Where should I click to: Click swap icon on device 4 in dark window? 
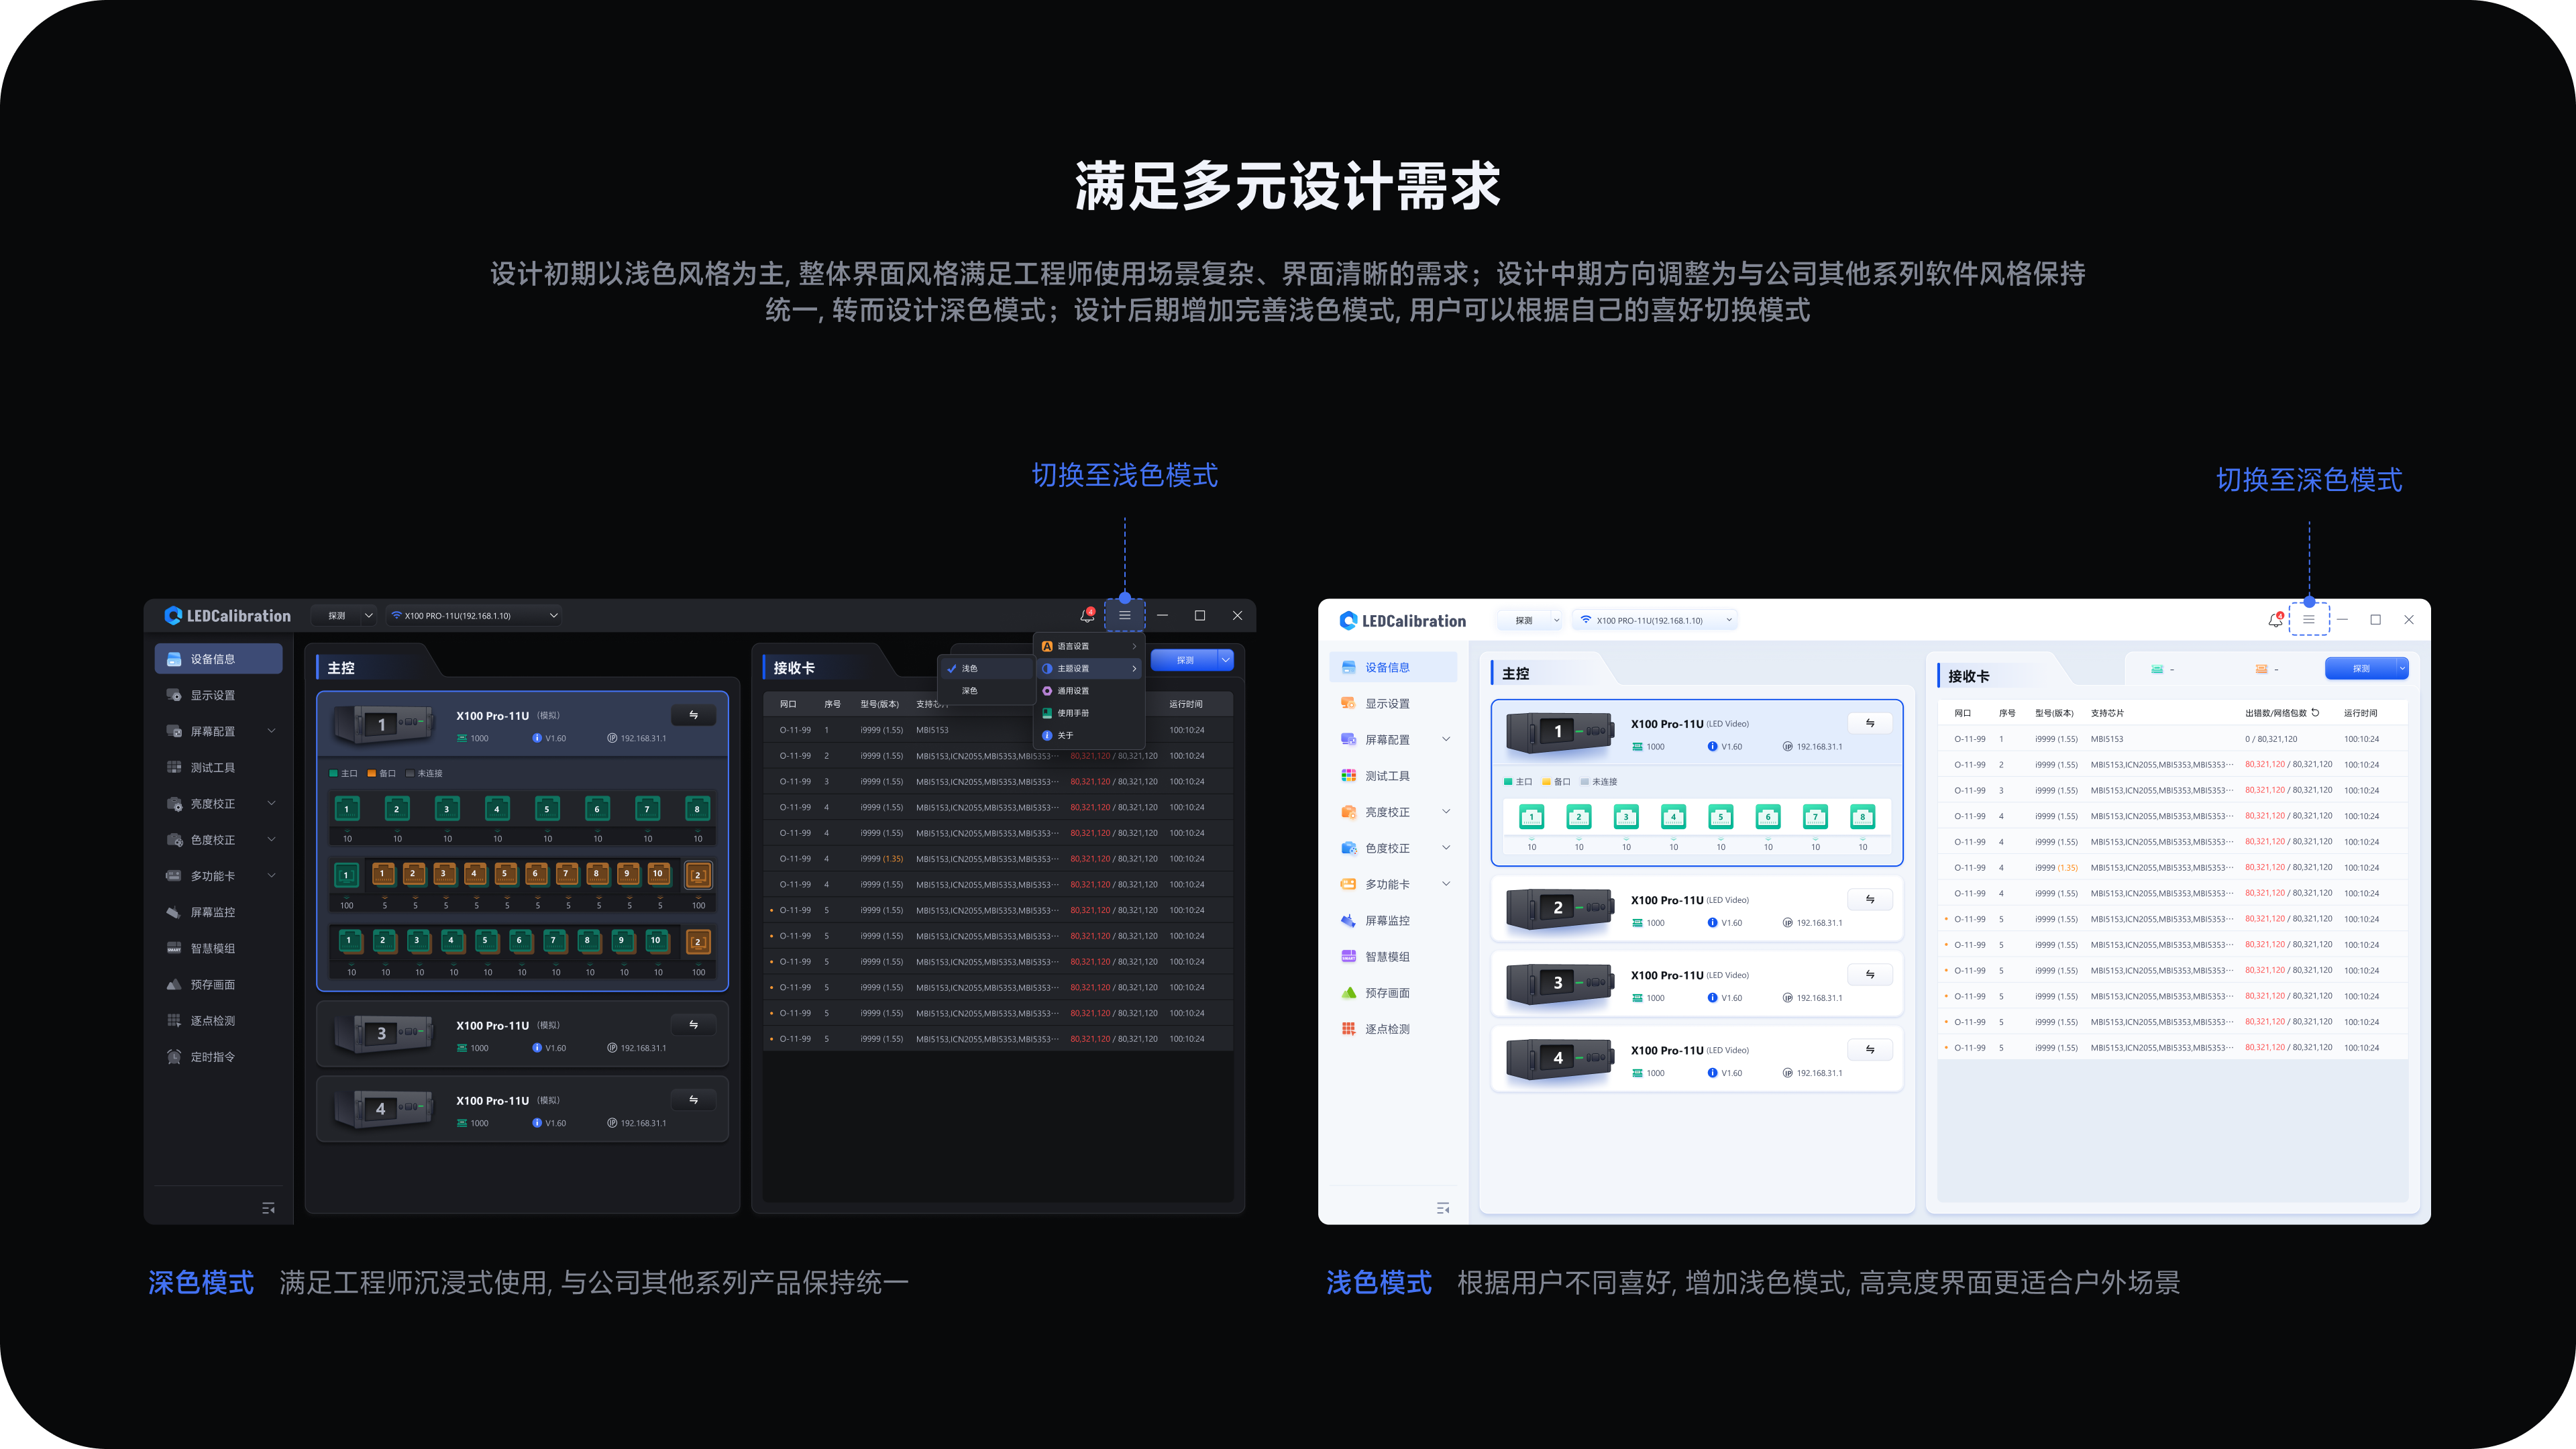(693, 1099)
